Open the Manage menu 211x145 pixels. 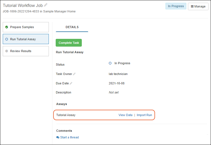(198, 6)
